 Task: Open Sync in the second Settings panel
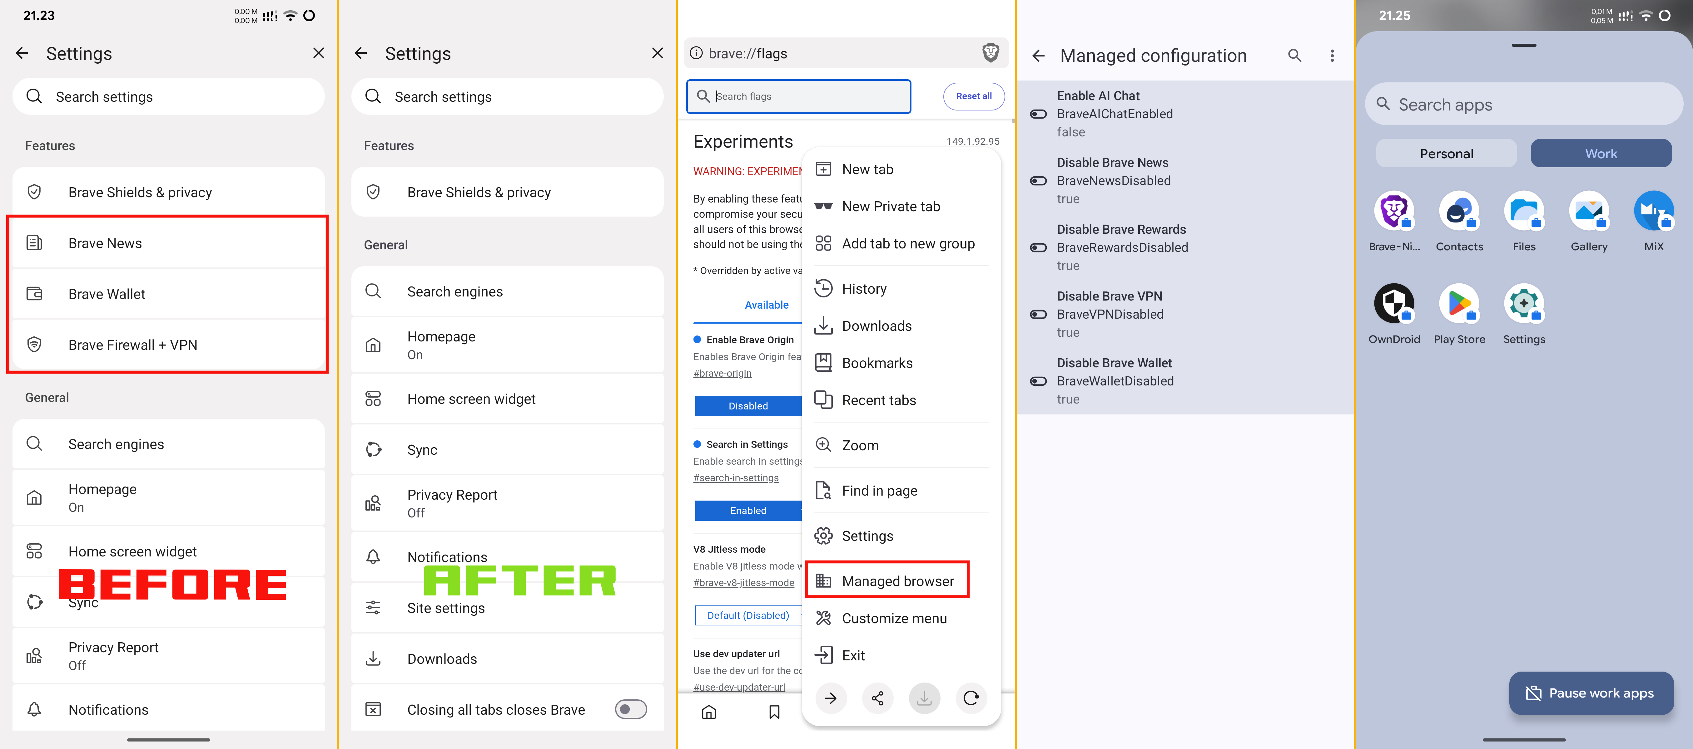(x=507, y=450)
